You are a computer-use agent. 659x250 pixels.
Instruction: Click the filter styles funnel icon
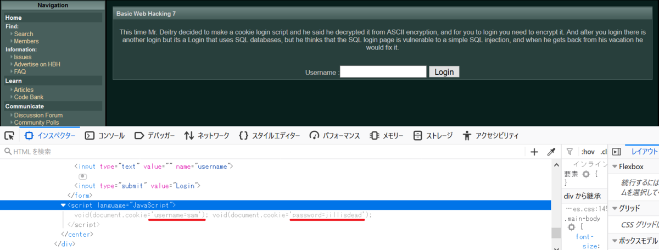pyautogui.click(x=569, y=152)
